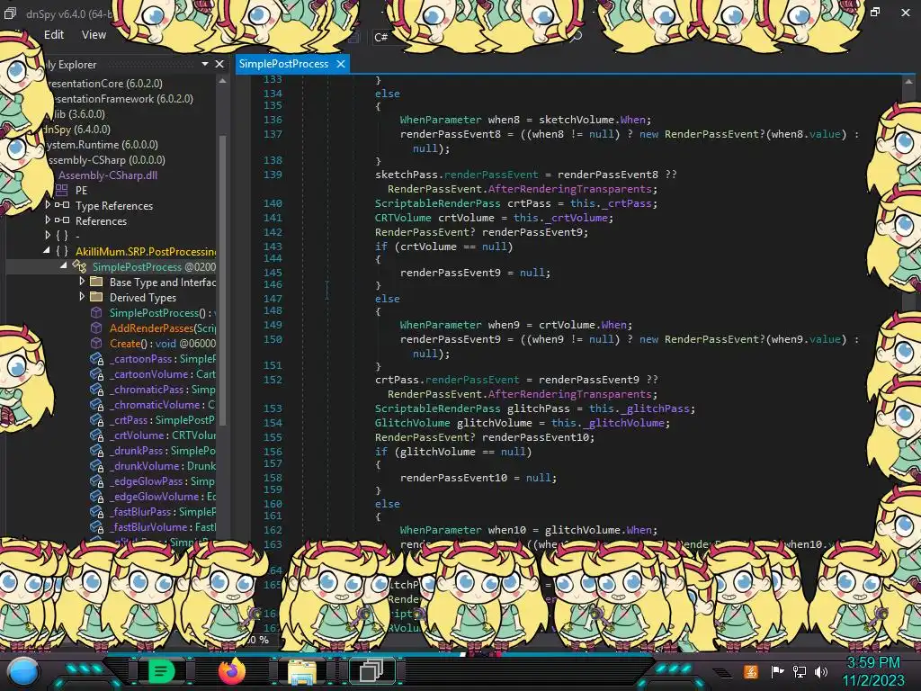Expand the Base Type and Interfaces folder
The height and width of the screenshot is (691, 921).
click(x=82, y=282)
